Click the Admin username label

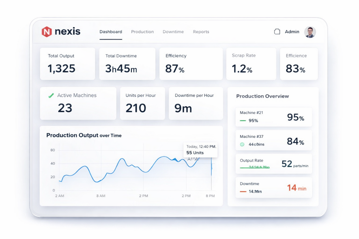[292, 32]
